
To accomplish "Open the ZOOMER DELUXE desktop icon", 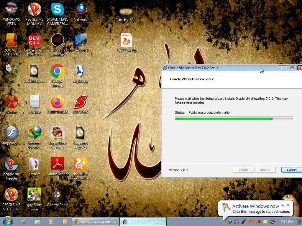I will tap(12, 45).
